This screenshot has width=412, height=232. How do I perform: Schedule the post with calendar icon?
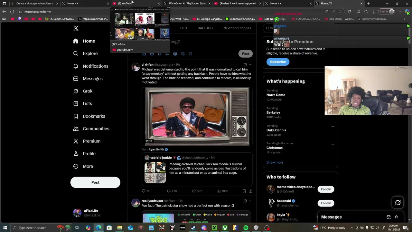point(183,54)
